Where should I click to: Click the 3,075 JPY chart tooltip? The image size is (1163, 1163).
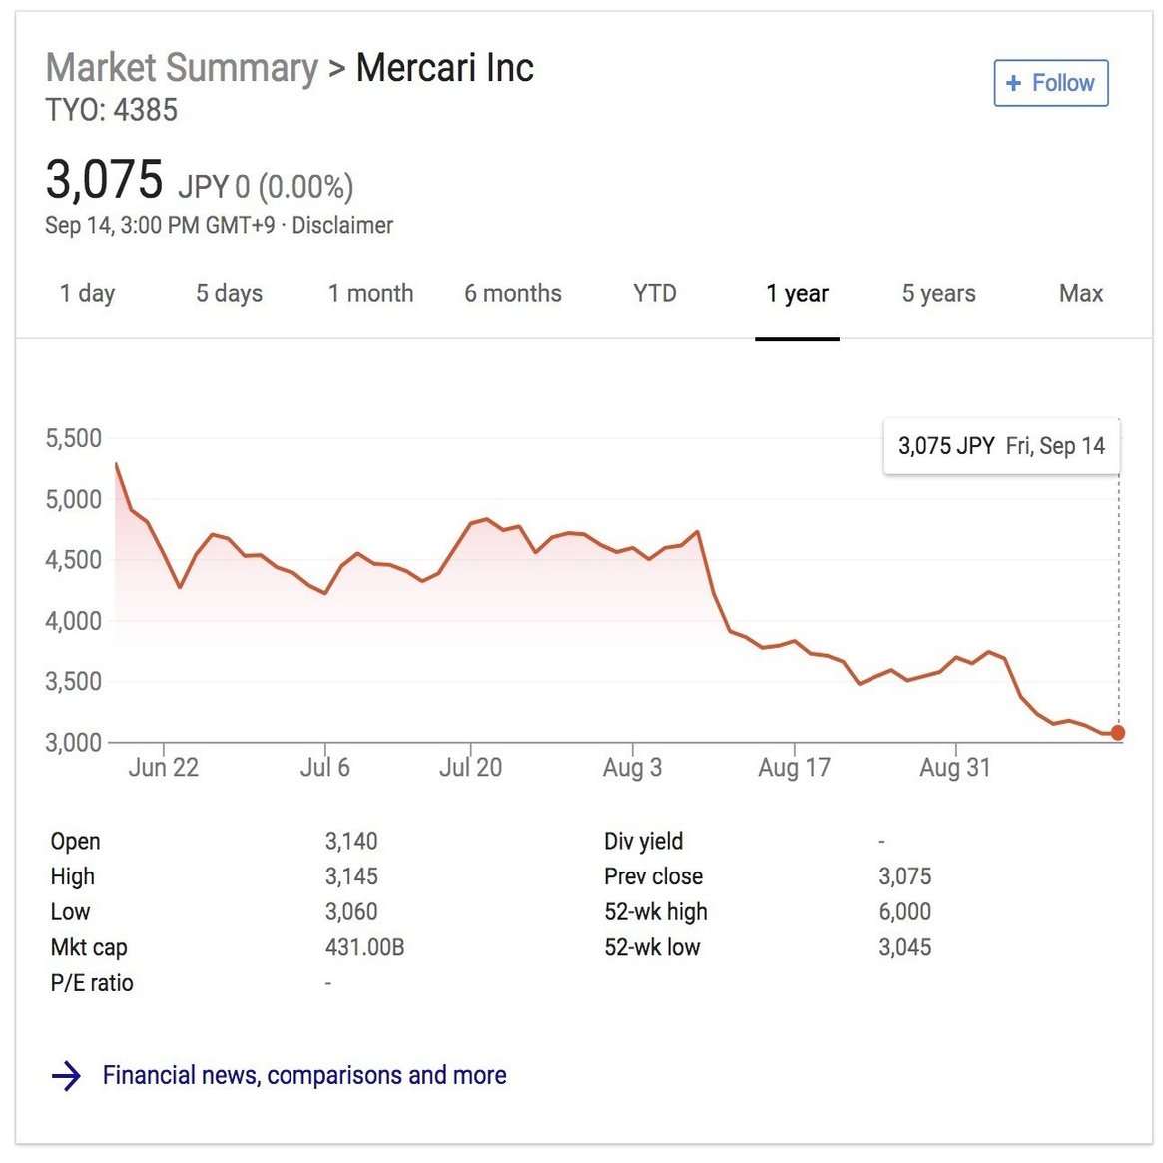(1001, 446)
